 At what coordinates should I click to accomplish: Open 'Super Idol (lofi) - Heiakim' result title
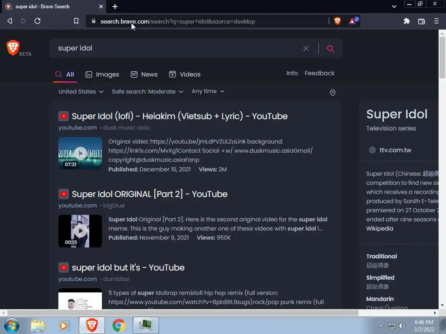(179, 116)
